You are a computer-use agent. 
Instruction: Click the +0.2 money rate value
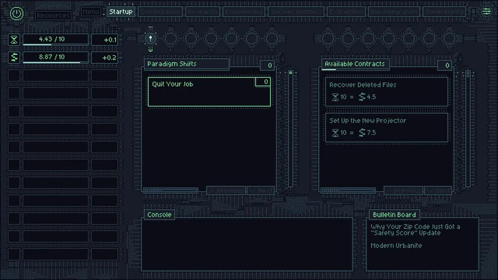click(x=105, y=57)
